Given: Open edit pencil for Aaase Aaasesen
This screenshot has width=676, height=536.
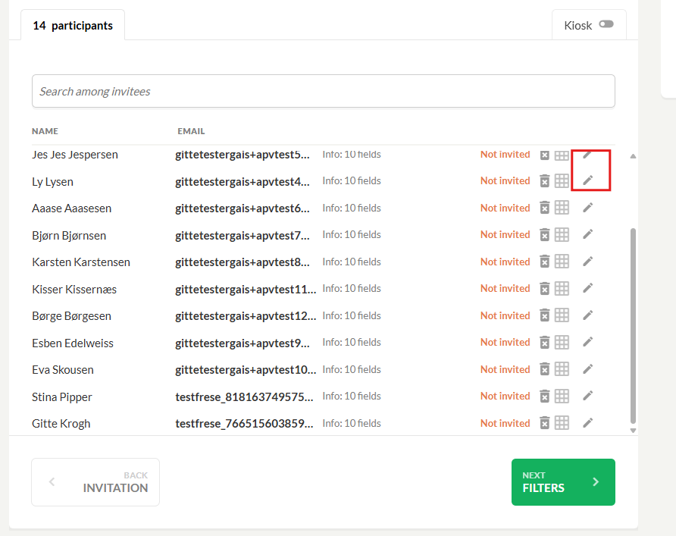Looking at the screenshot, I should 588,208.
